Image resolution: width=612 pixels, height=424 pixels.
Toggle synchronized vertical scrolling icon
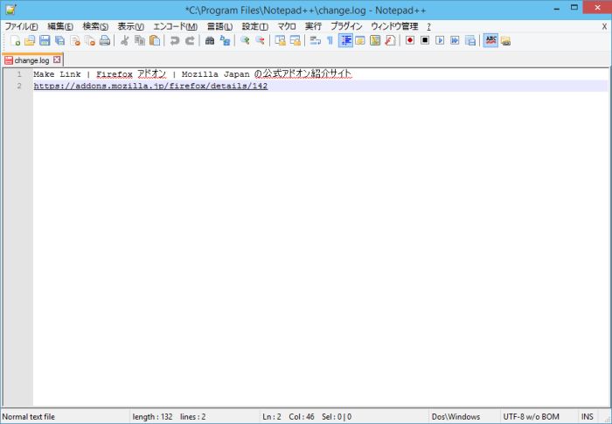(281, 40)
